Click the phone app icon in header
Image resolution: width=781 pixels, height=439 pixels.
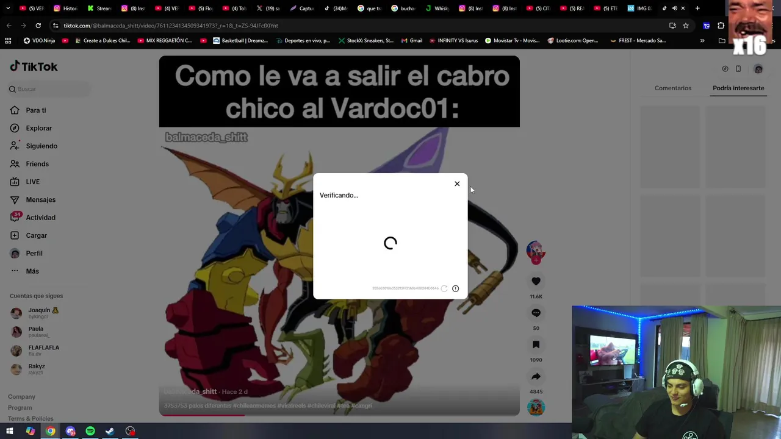click(x=738, y=69)
